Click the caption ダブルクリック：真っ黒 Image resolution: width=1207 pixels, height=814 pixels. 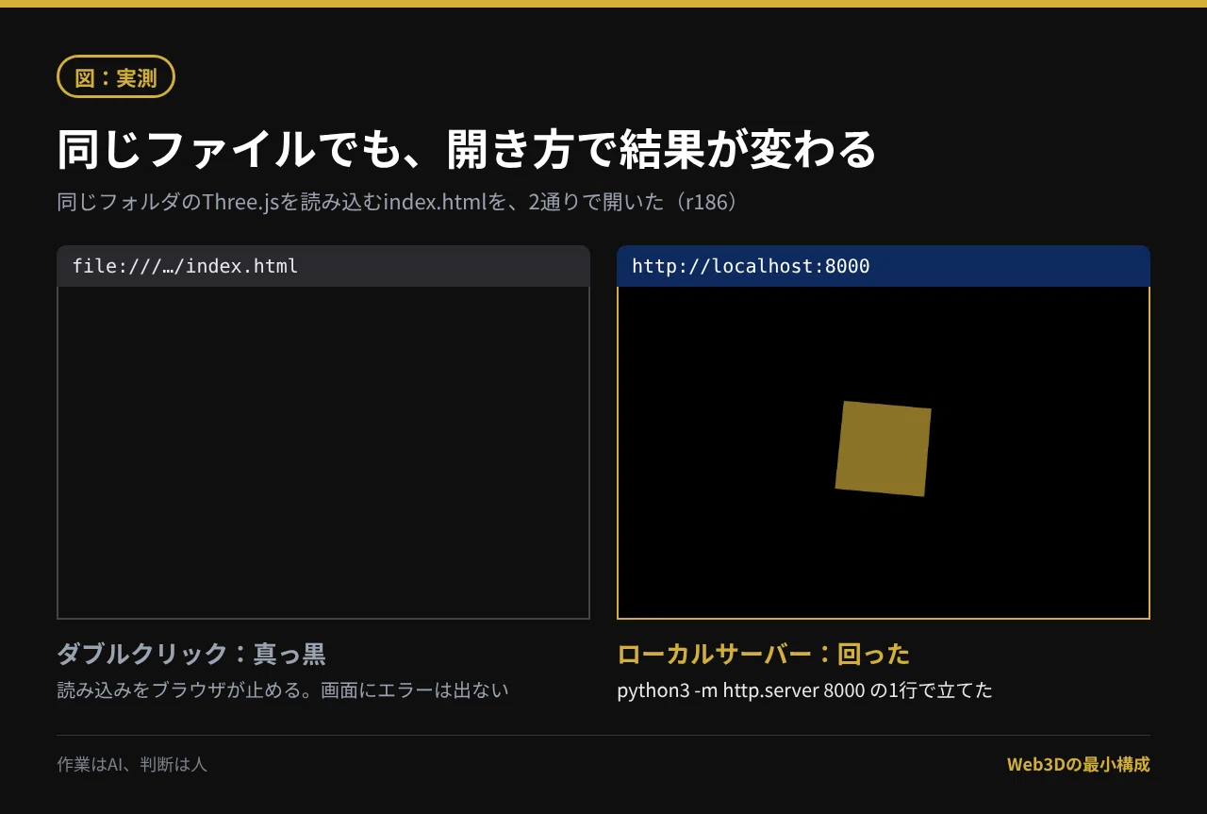click(x=191, y=654)
